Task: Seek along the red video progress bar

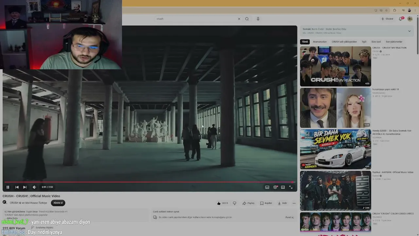Action: 150,182
